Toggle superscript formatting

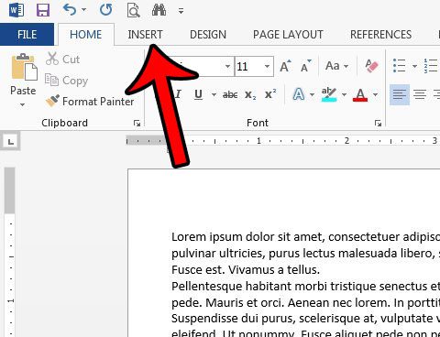coord(270,94)
